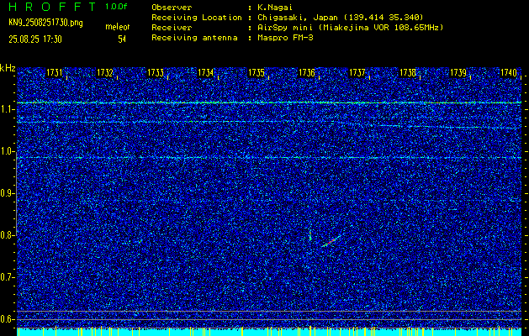The width and height of the screenshot is (529, 336).
Task: Click the Chigasaki, Japan coordinates text
Action: (x=341, y=17)
